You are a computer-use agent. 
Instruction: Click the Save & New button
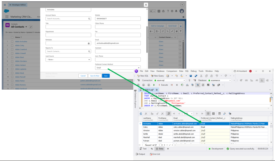point(95,76)
